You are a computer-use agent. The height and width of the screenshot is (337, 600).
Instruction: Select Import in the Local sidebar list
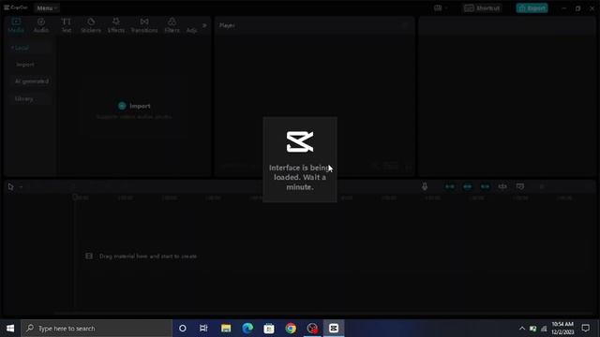click(25, 65)
